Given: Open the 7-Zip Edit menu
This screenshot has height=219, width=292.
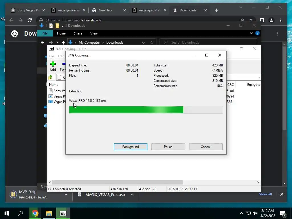Looking at the screenshot, I should (x=61, y=56).
